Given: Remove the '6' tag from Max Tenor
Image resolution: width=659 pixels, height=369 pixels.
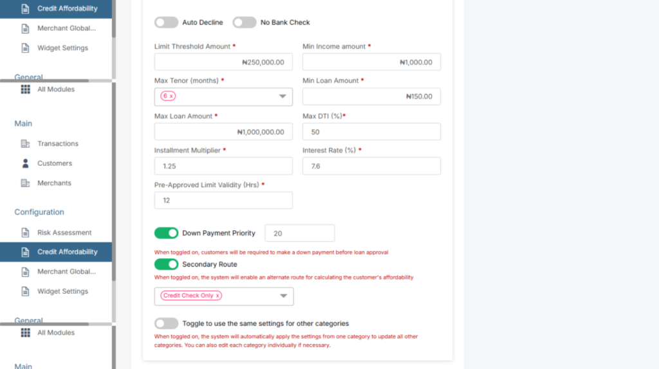Looking at the screenshot, I should pos(171,96).
